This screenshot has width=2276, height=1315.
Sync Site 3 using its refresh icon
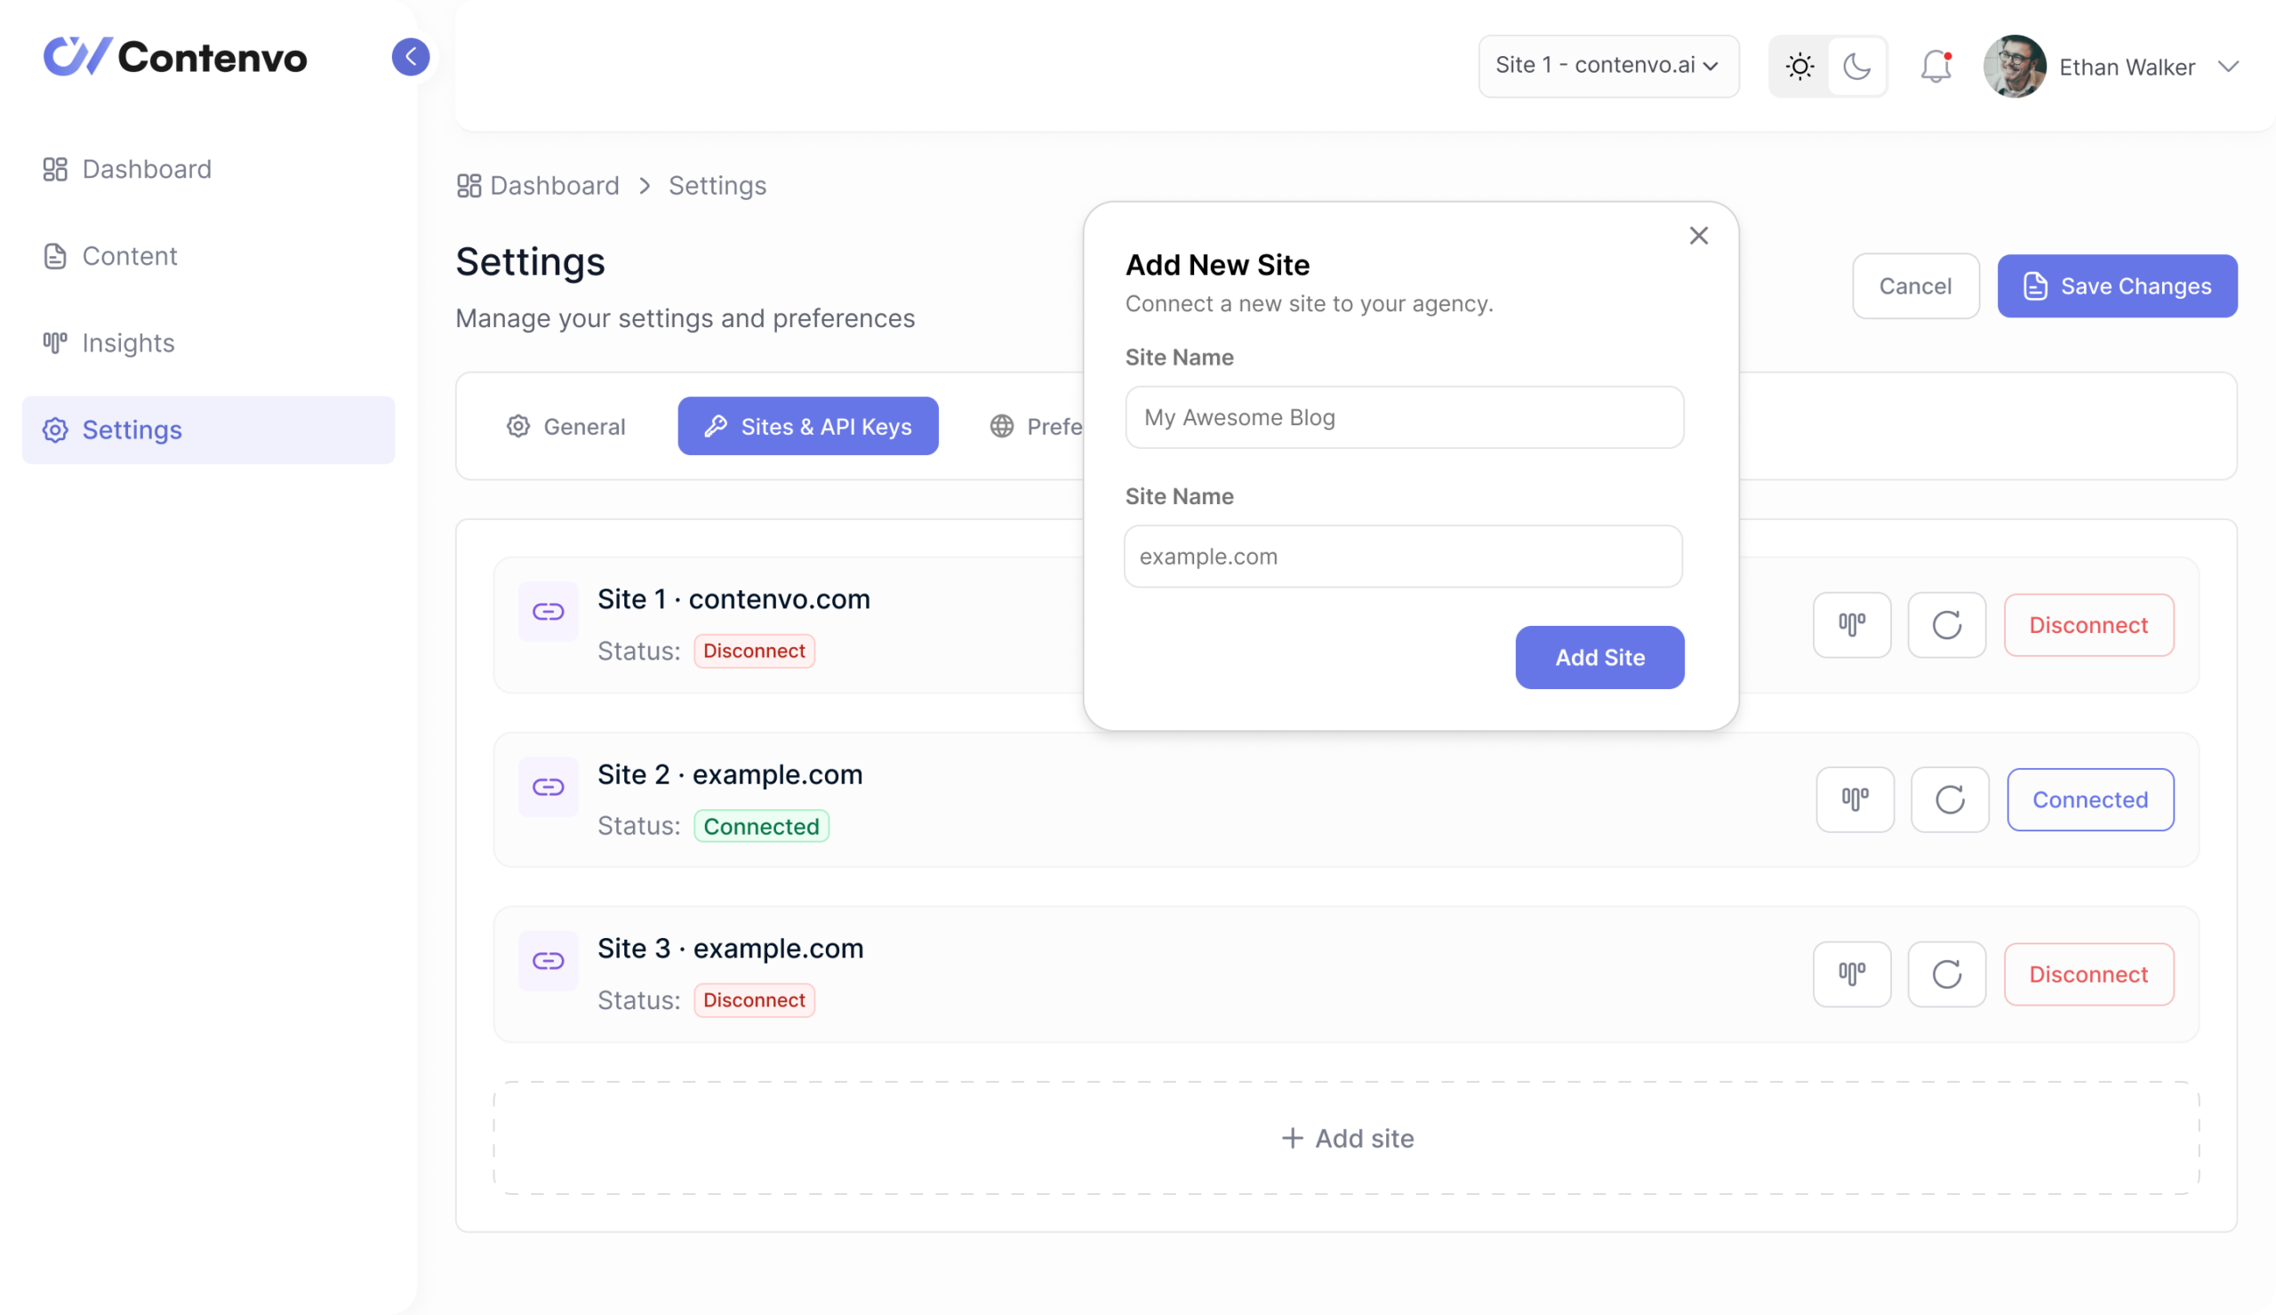[1947, 974]
